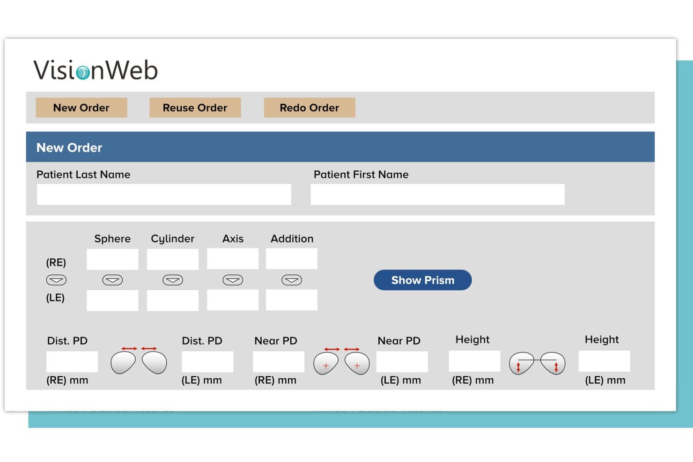Click the Near PD (LE) mm field
This screenshot has width=693, height=462.
[402, 362]
